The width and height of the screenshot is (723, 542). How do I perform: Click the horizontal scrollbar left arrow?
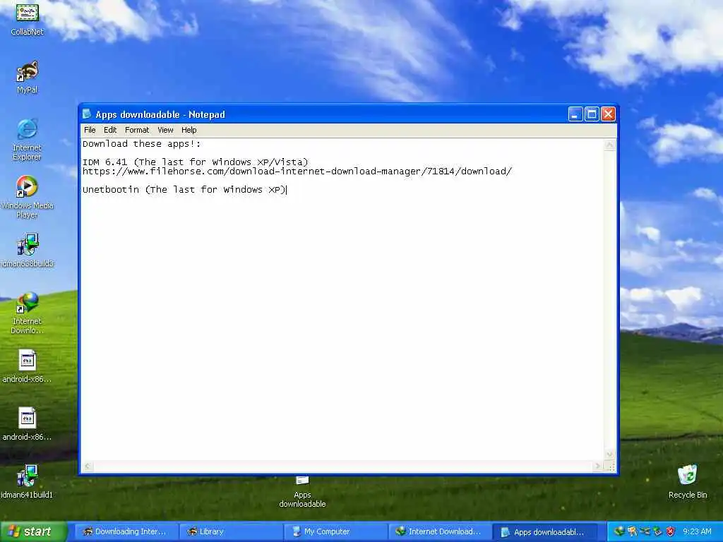coord(88,466)
